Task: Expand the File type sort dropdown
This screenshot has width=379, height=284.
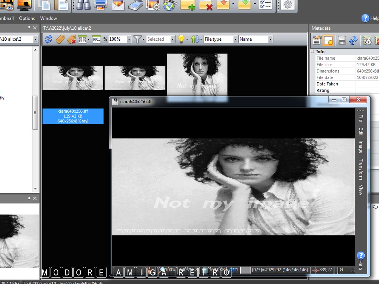Action: click(235, 39)
